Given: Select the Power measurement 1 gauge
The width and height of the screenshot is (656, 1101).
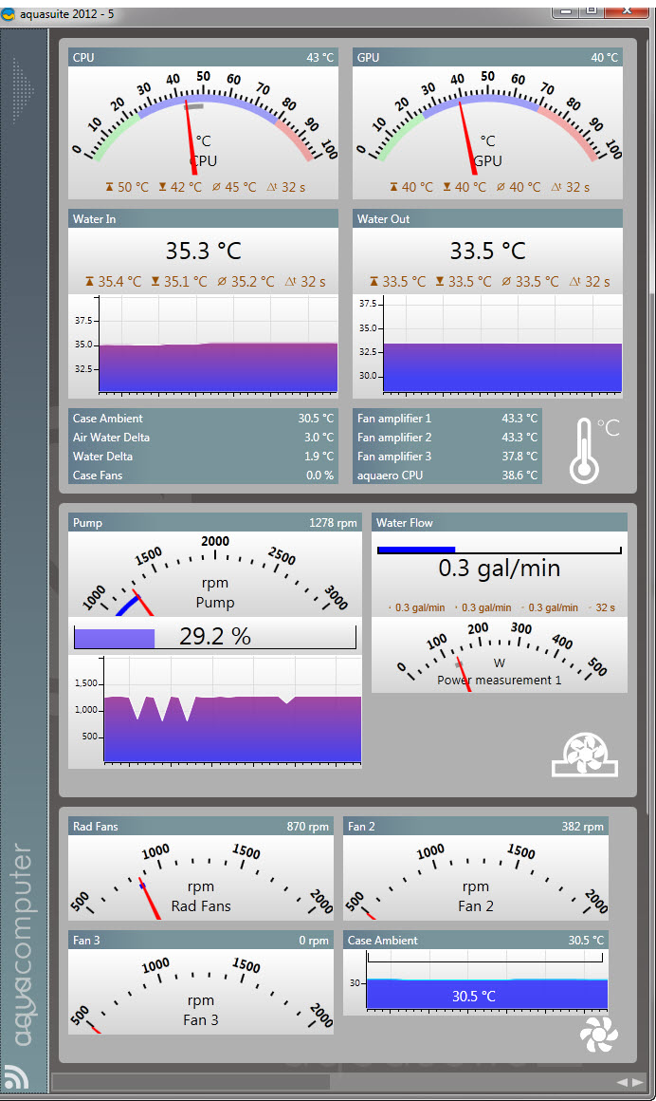Looking at the screenshot, I should 499,655.
